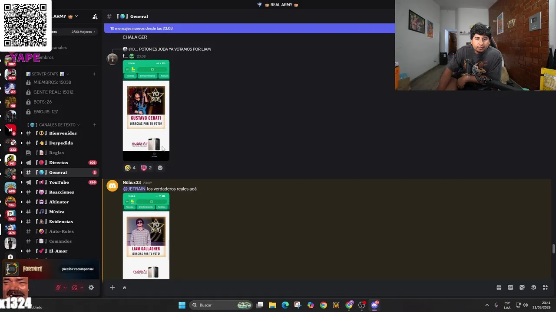Select the General channel
Screen dimensions: 556x312
pyautogui.click(x=61, y=172)
